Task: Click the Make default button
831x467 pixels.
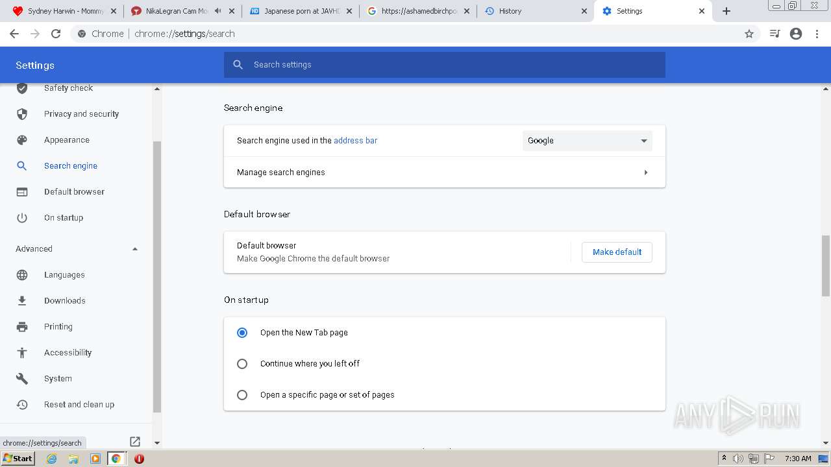Action: (x=617, y=252)
